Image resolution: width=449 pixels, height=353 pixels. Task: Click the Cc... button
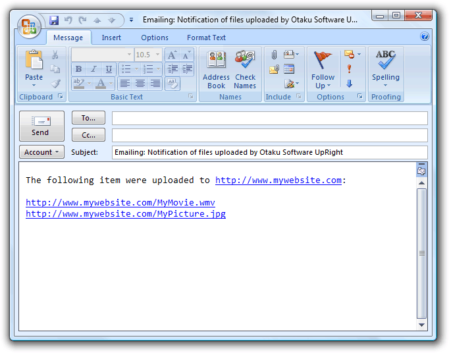(x=88, y=135)
